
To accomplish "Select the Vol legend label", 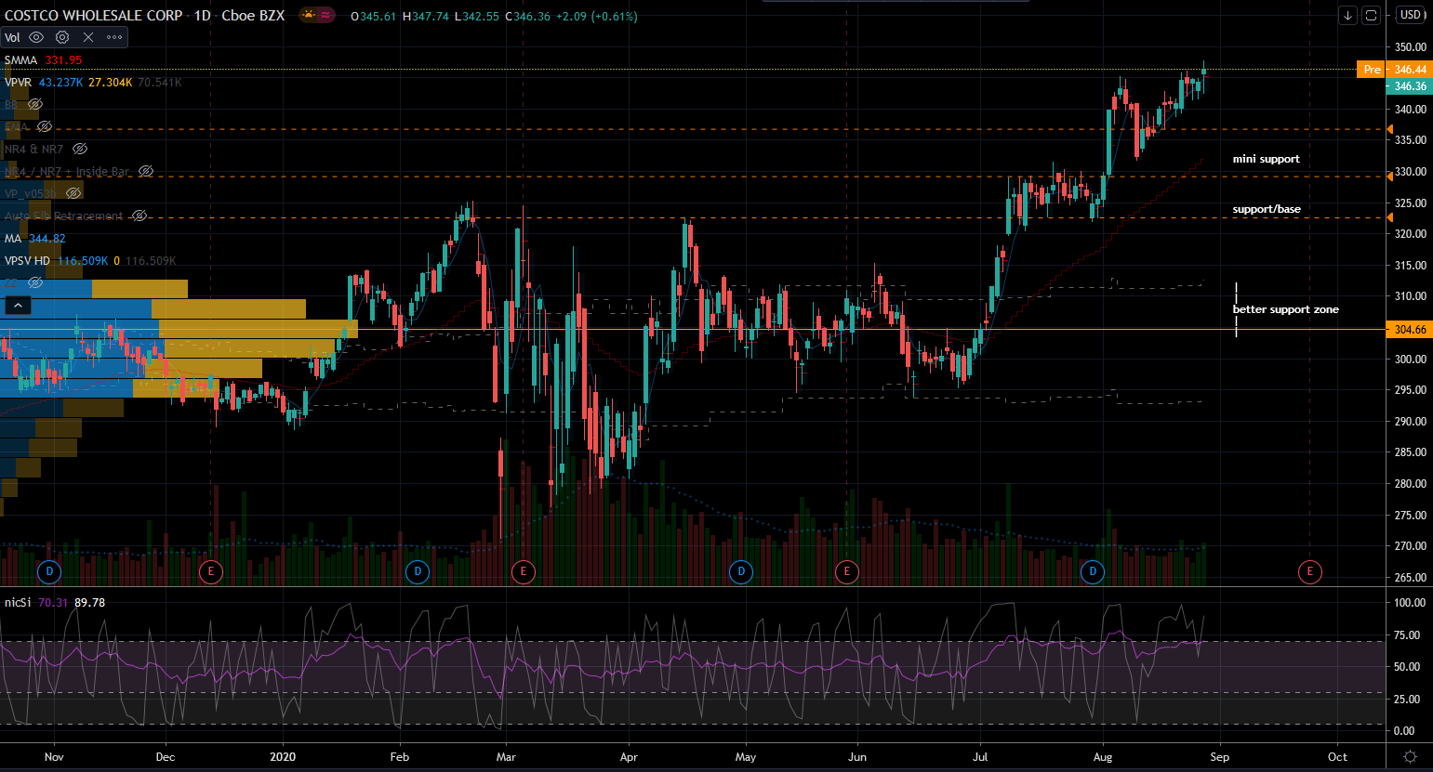I will (12, 37).
